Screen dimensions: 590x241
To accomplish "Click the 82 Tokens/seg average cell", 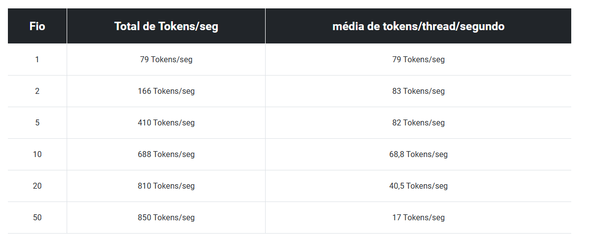I will point(418,123).
